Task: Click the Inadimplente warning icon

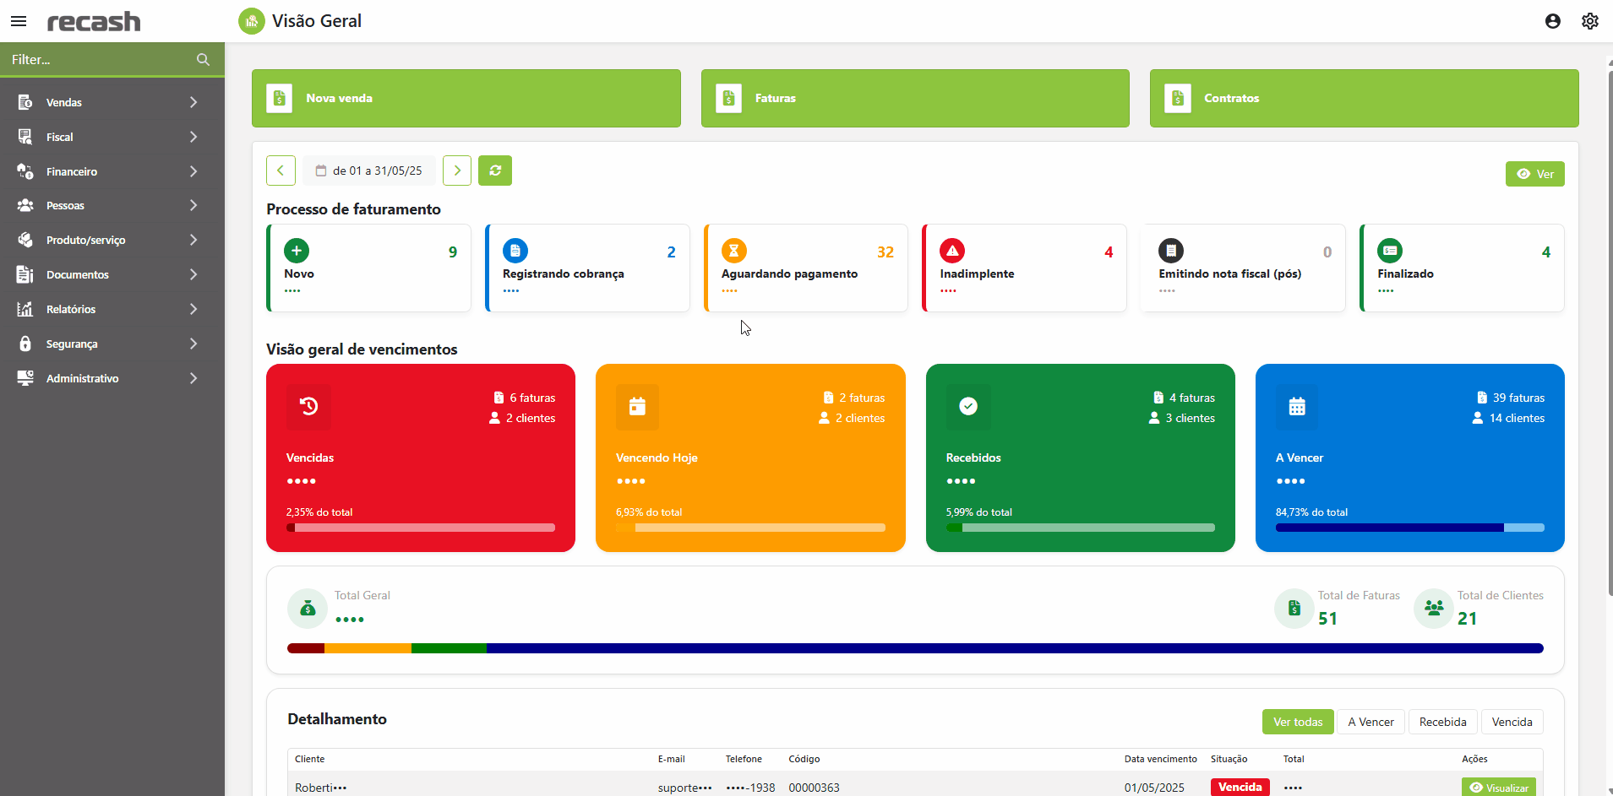Action: click(x=952, y=251)
